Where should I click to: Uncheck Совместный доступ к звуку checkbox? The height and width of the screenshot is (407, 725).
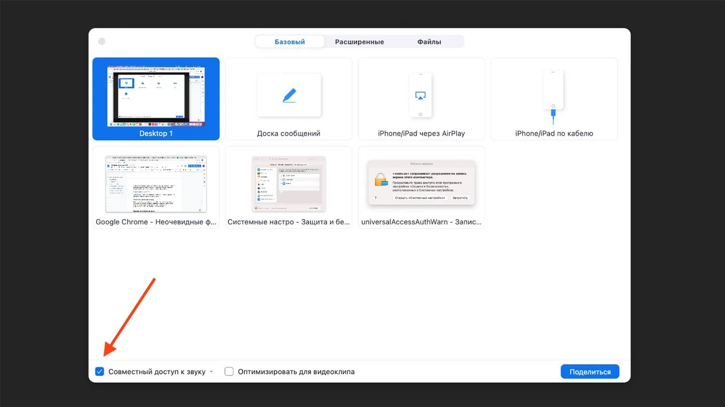click(x=100, y=372)
